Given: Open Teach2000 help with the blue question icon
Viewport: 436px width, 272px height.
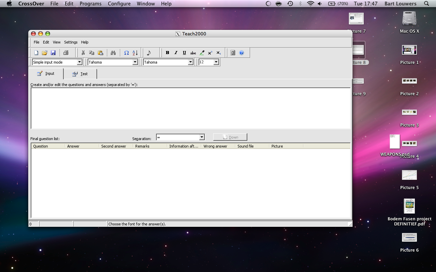Looking at the screenshot, I should [x=242, y=52].
